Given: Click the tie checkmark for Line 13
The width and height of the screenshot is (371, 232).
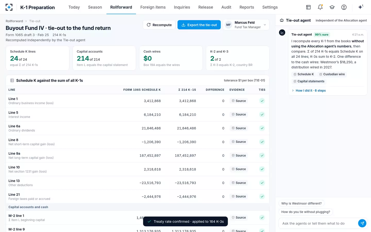Looking at the screenshot, I should (x=262, y=183).
